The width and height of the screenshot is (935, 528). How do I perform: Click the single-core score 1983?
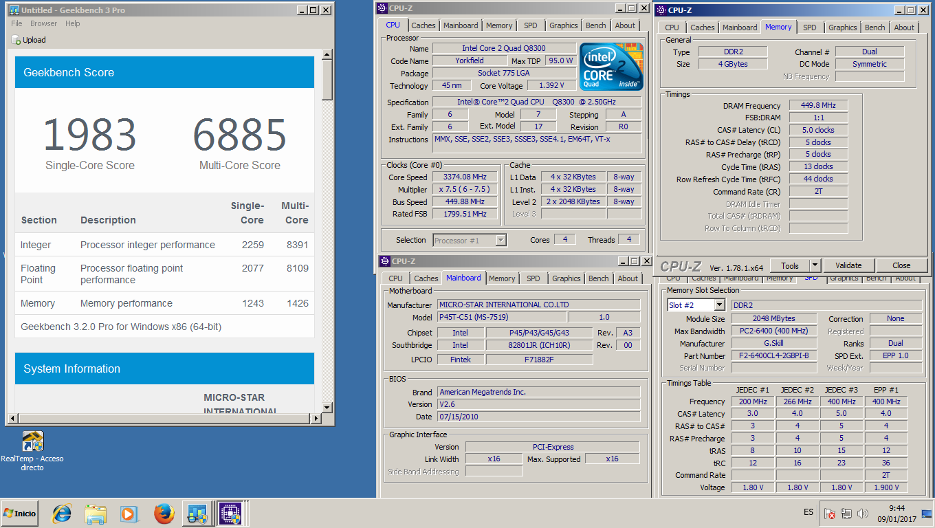point(90,135)
